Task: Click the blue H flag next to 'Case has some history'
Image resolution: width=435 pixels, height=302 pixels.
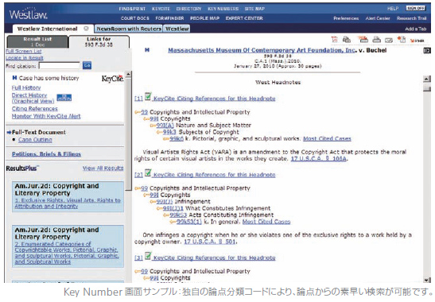Action: [14, 78]
